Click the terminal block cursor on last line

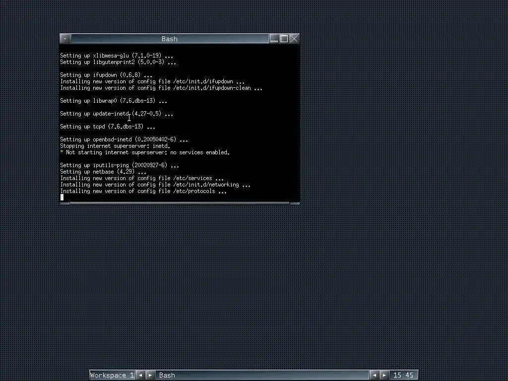pos(62,197)
